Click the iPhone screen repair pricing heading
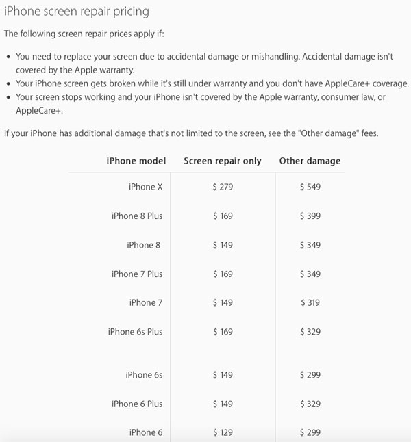Image resolution: width=411 pixels, height=442 pixels. (77, 12)
